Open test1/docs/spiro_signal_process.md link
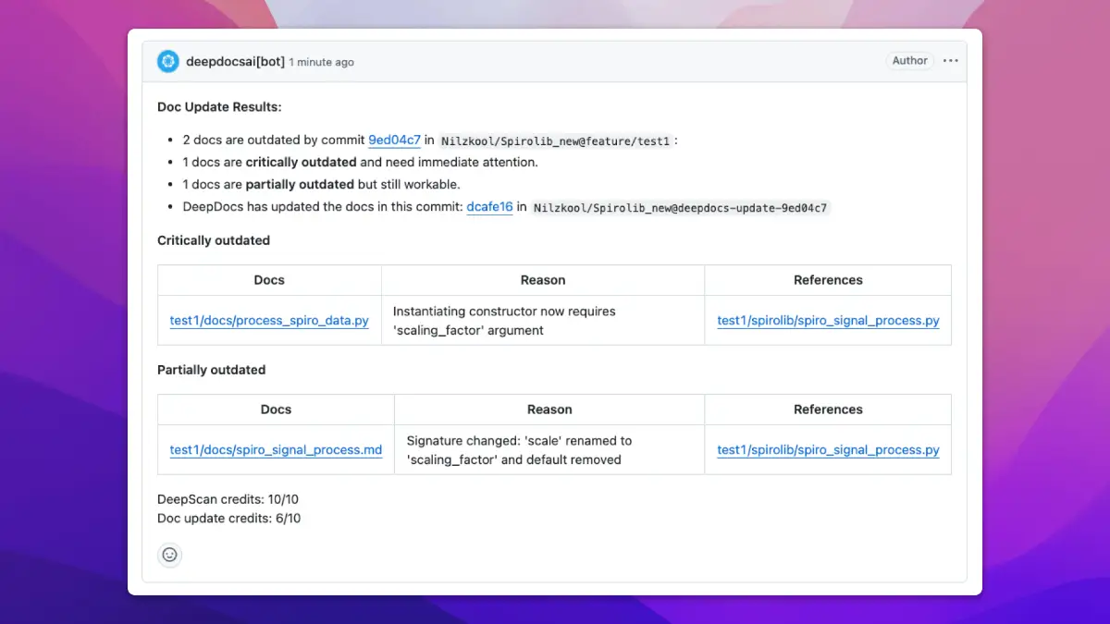 [276, 450]
